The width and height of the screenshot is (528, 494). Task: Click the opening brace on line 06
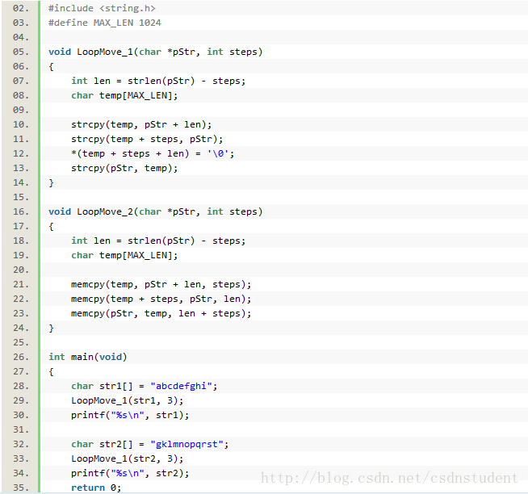tap(51, 67)
